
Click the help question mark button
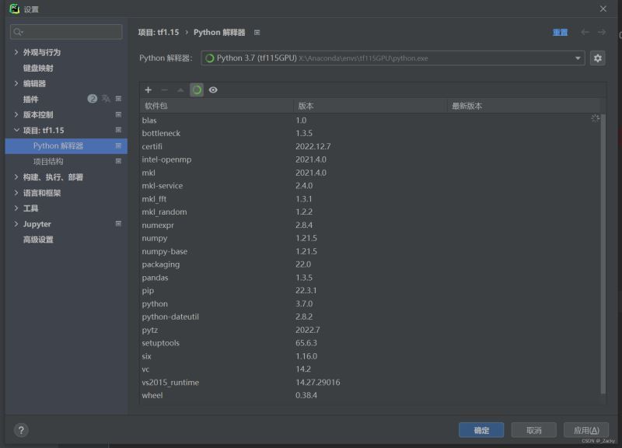pyautogui.click(x=21, y=430)
